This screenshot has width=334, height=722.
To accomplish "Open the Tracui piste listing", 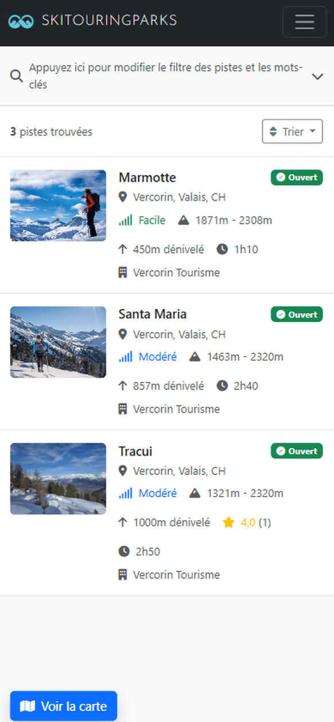I will point(135,451).
